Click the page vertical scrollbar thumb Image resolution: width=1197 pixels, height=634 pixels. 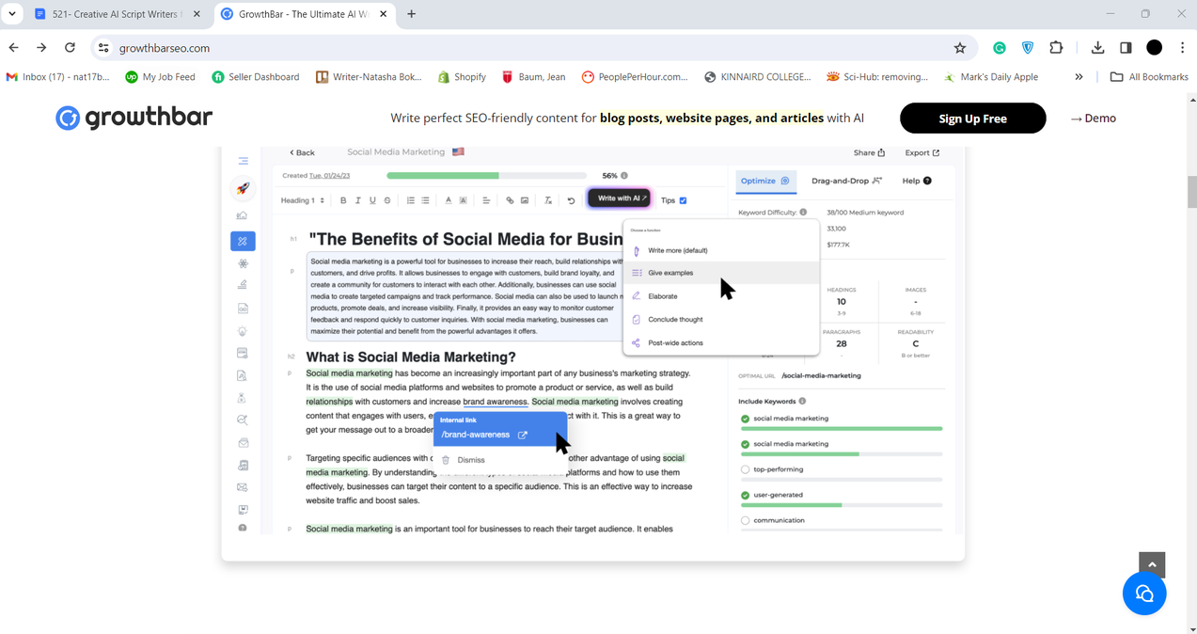(1191, 191)
